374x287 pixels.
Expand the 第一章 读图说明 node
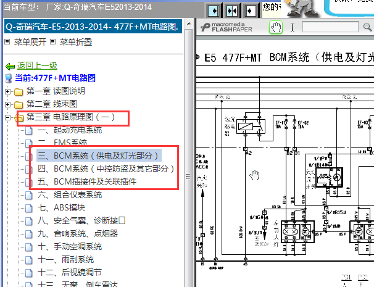[7, 91]
